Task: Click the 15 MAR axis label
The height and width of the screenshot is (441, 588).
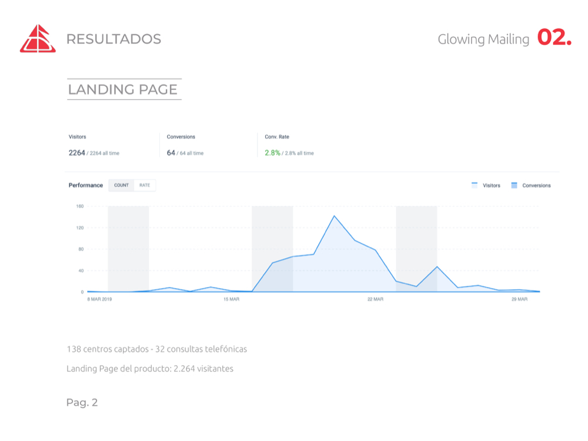Action: 231,299
